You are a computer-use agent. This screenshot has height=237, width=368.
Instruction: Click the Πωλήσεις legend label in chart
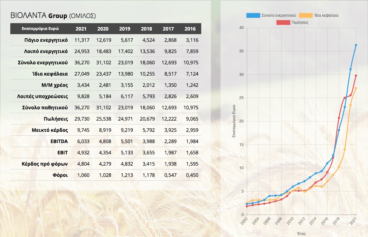pyautogui.click(x=300, y=23)
